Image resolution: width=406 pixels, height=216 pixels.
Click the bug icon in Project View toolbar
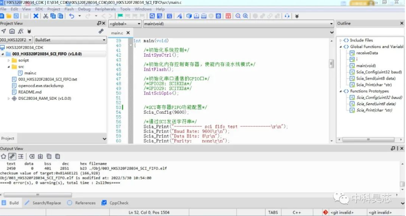point(29,31)
